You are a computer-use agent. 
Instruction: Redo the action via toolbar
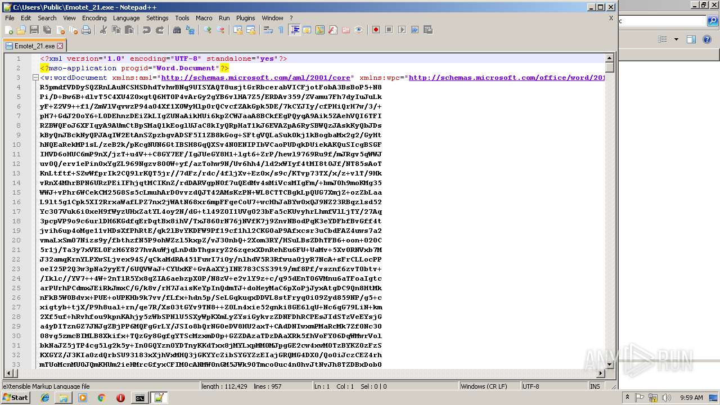point(160,30)
